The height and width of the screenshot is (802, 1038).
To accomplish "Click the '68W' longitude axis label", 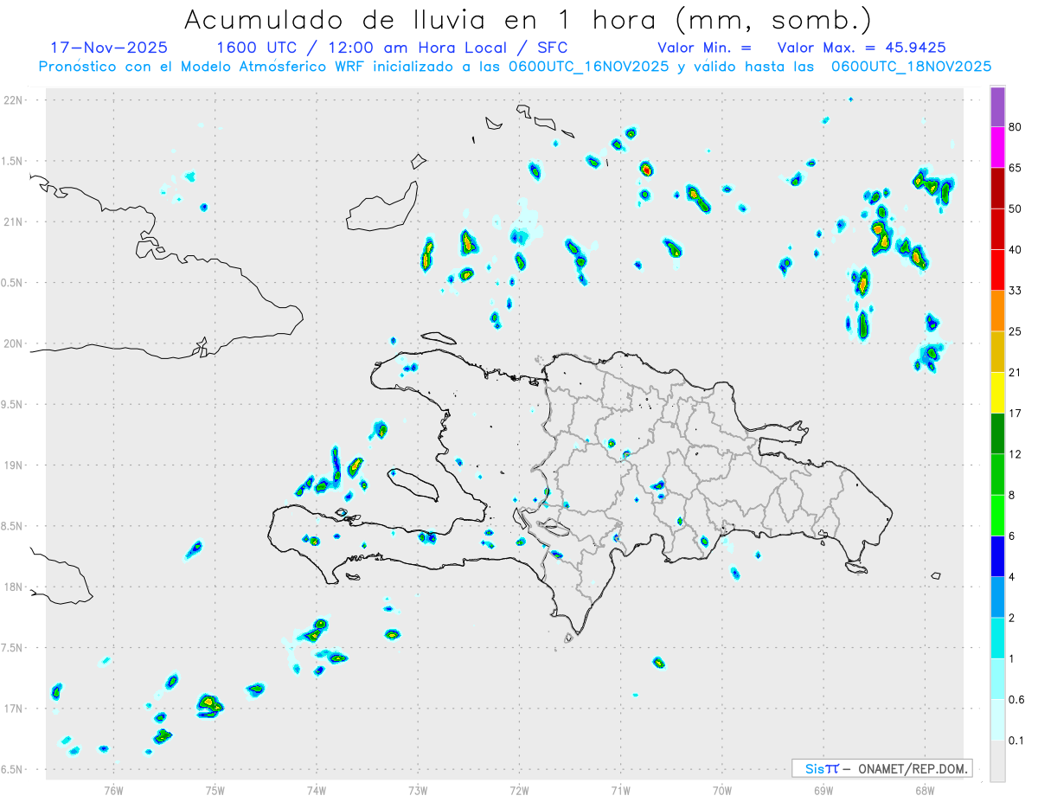I will tap(925, 789).
